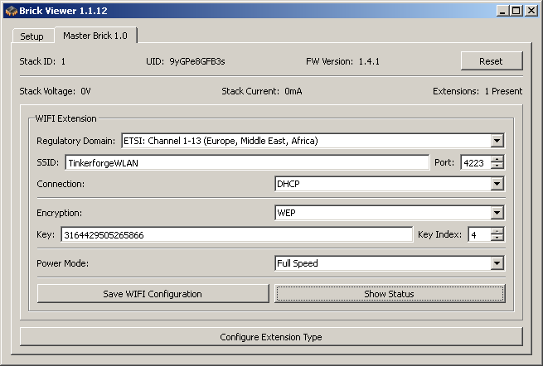Click Save WIFI Configuration button
The image size is (543, 366).
[x=153, y=294]
